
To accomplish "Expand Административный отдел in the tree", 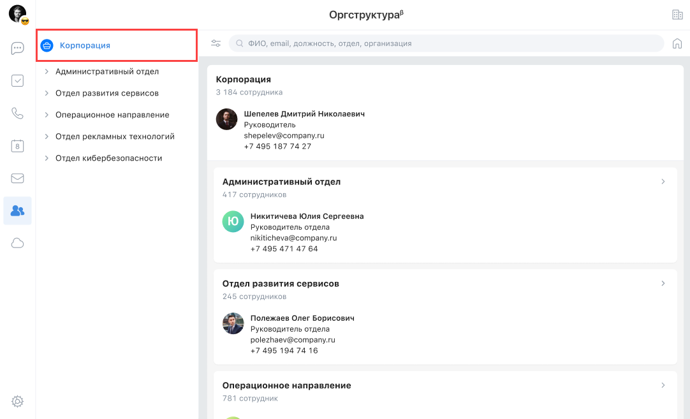I will click(47, 72).
